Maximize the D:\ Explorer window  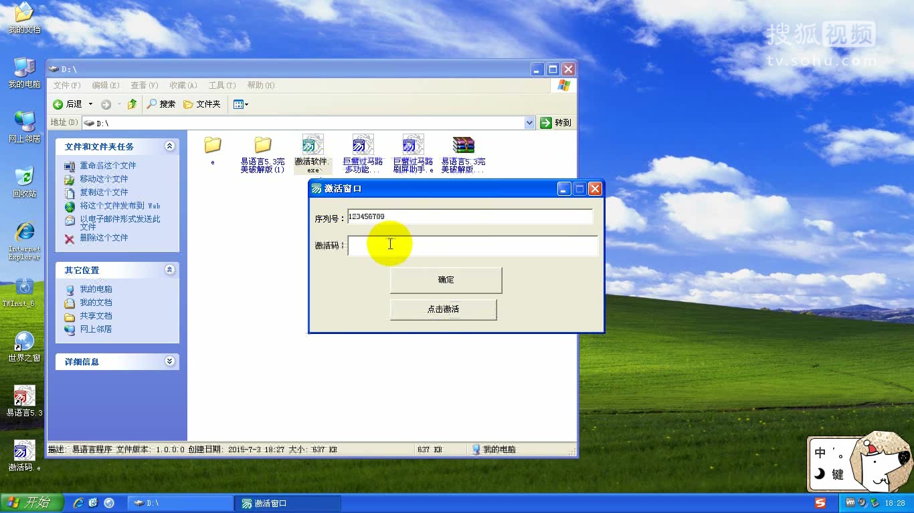[553, 69]
